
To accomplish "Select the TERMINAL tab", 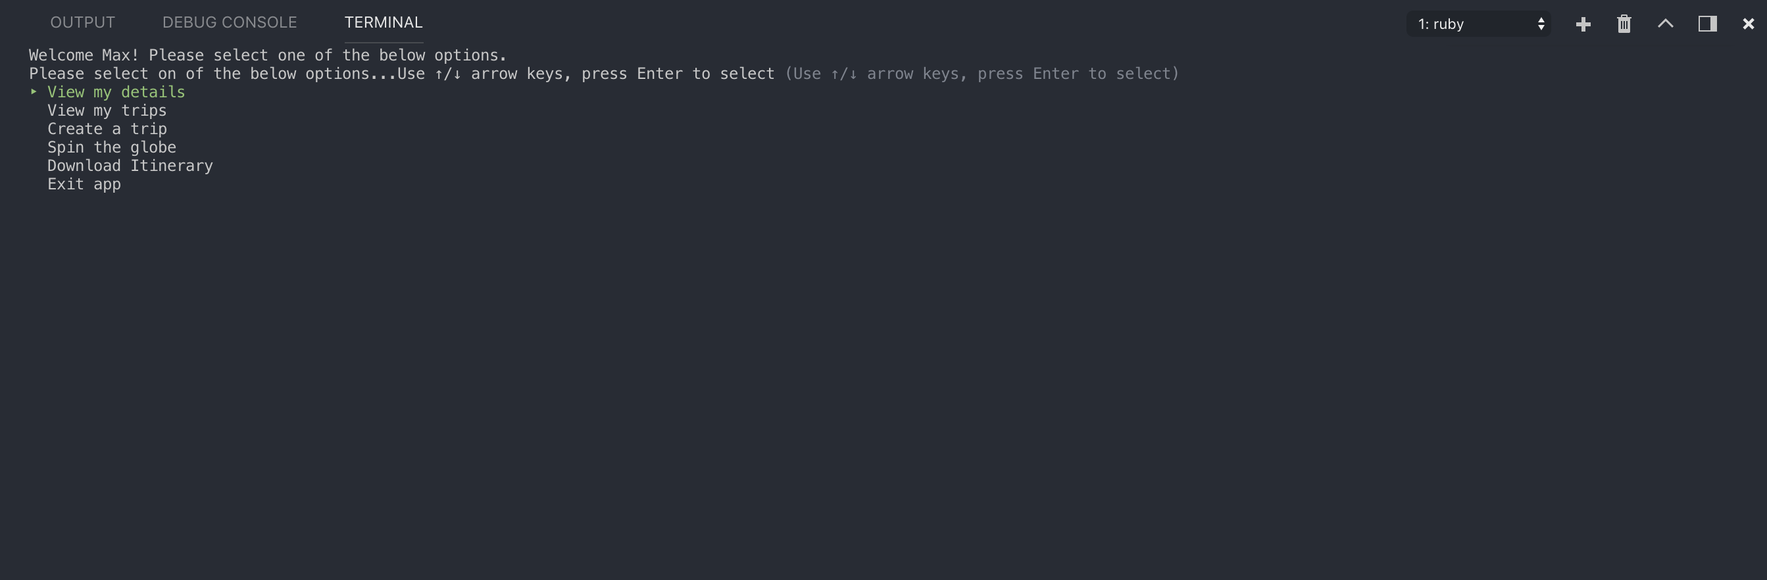I will pos(384,22).
